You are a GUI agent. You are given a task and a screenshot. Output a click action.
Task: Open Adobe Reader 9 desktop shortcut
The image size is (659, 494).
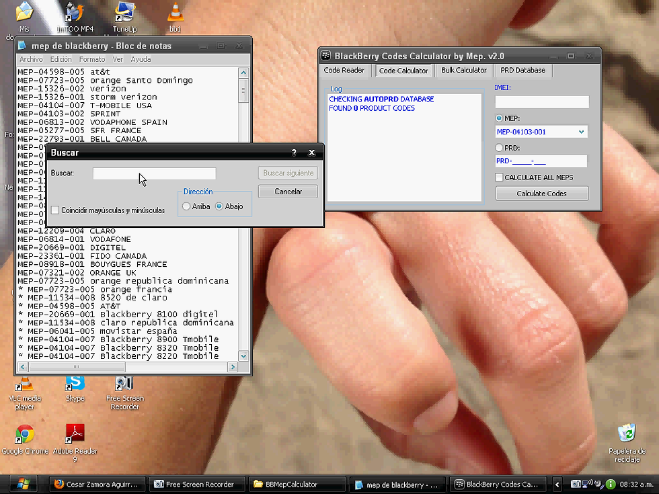(x=75, y=443)
